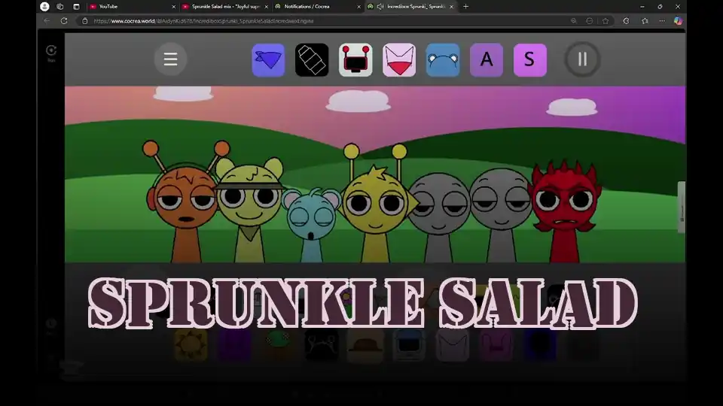Pick the dimmed pink bunny sound icon
This screenshot has height=406, width=723.
click(x=496, y=345)
